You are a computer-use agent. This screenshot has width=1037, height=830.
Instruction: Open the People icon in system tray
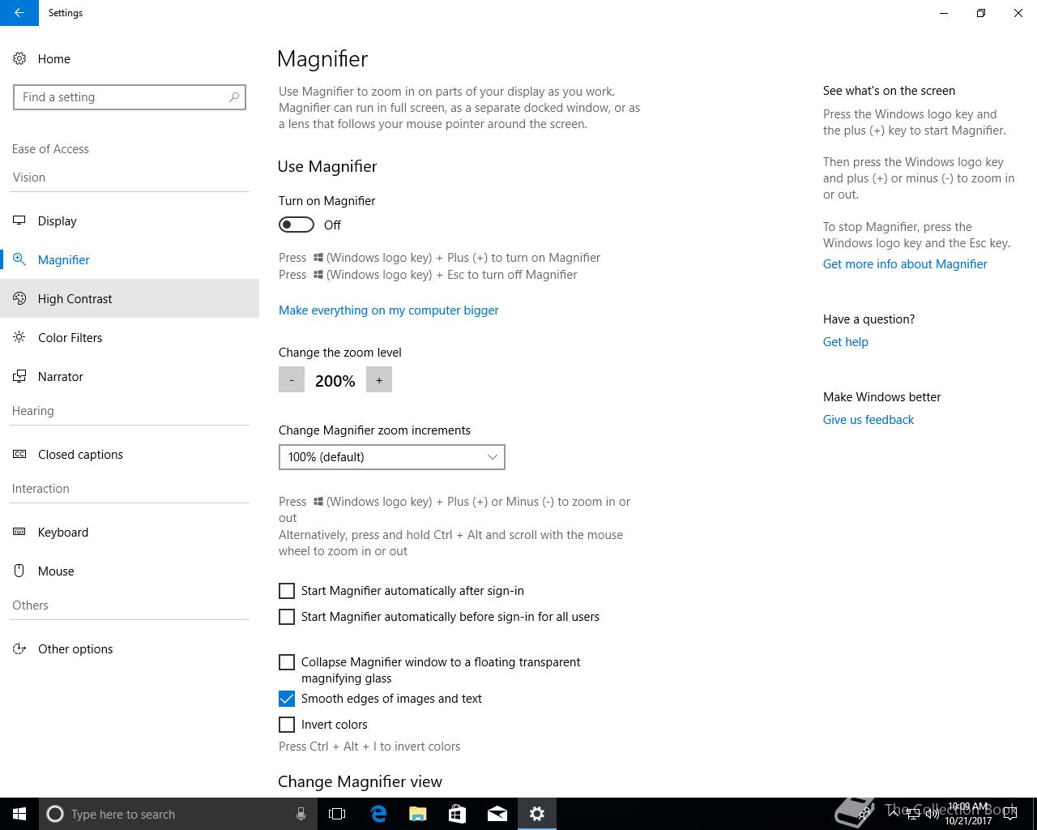[864, 813]
